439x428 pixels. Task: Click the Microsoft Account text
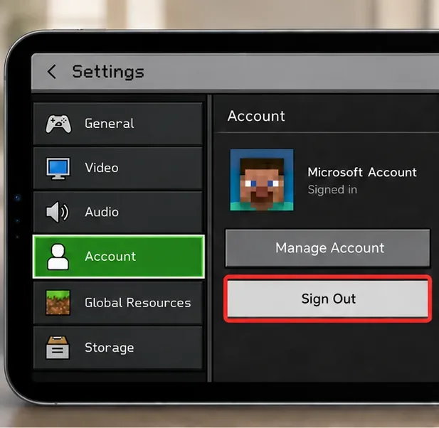point(362,172)
